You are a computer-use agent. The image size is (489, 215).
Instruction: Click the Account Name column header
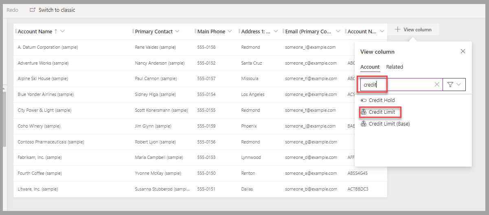click(x=35, y=31)
